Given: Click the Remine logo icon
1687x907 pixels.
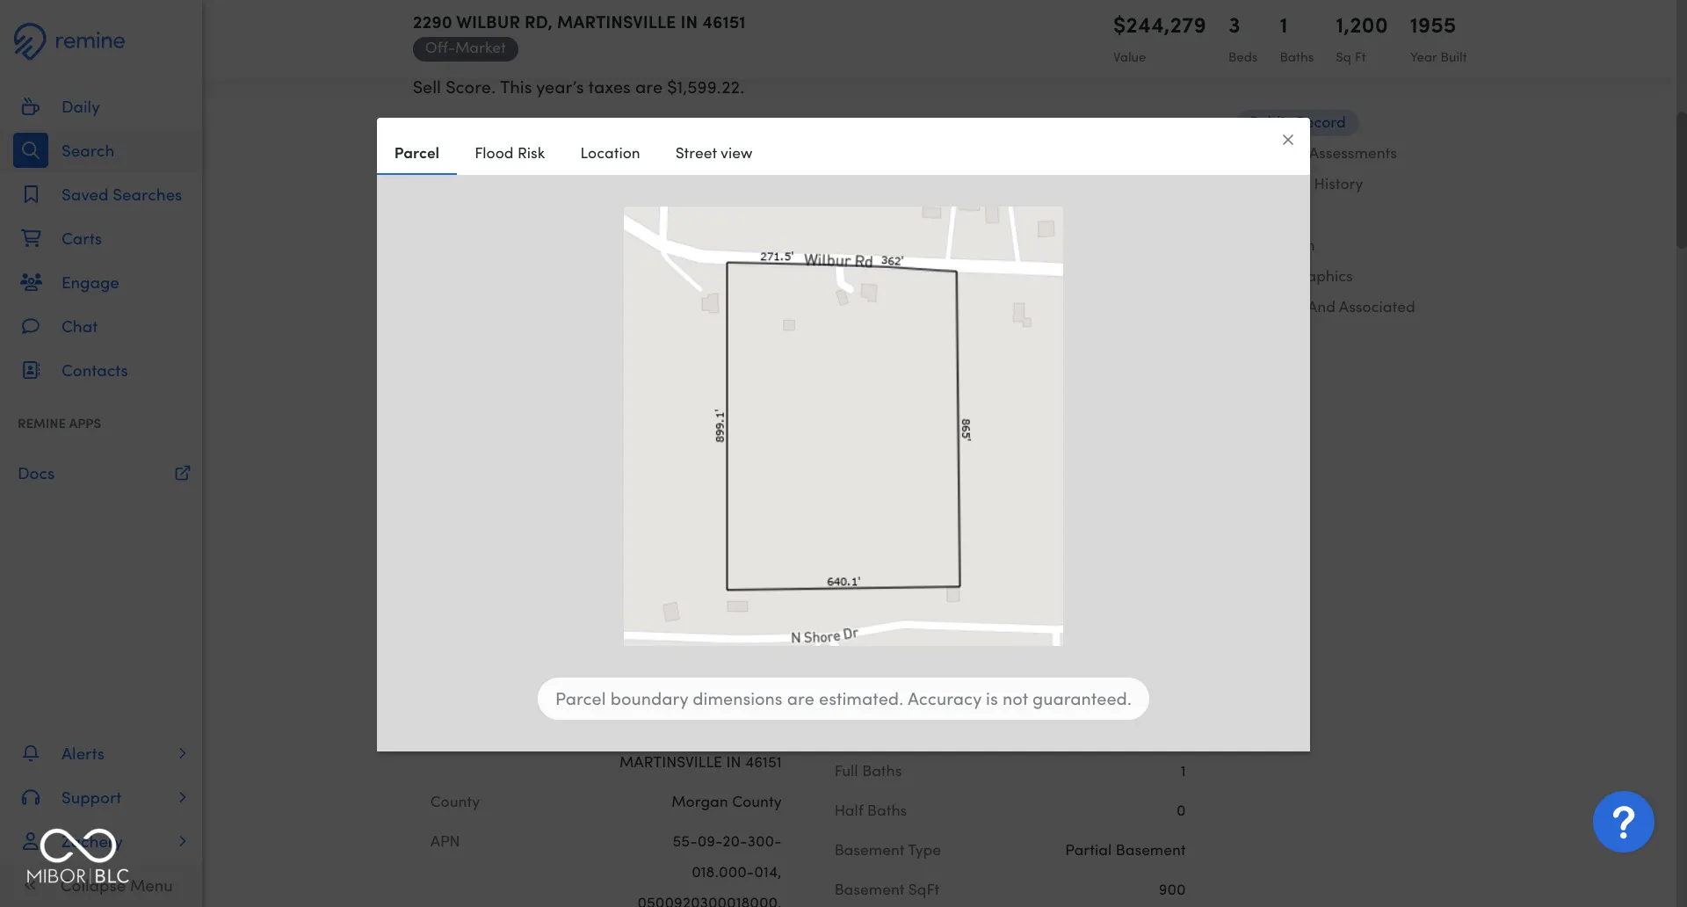Looking at the screenshot, I should (30, 40).
